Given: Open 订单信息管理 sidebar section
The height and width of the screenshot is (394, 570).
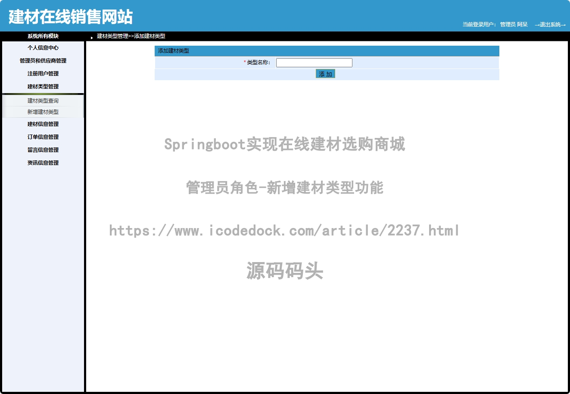Looking at the screenshot, I should click(43, 137).
